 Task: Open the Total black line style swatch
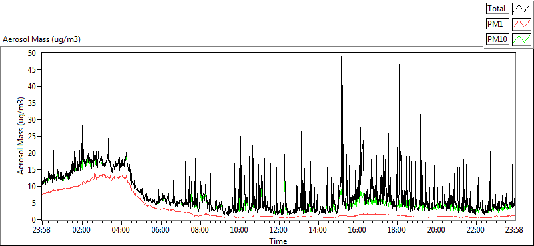tap(521, 9)
